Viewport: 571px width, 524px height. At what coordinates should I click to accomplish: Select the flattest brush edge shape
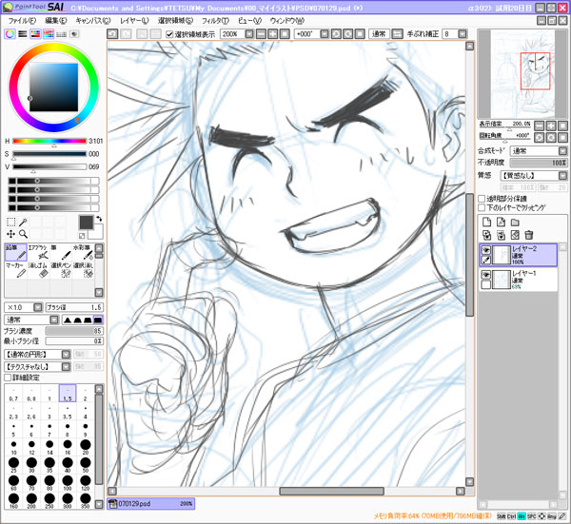(98, 320)
